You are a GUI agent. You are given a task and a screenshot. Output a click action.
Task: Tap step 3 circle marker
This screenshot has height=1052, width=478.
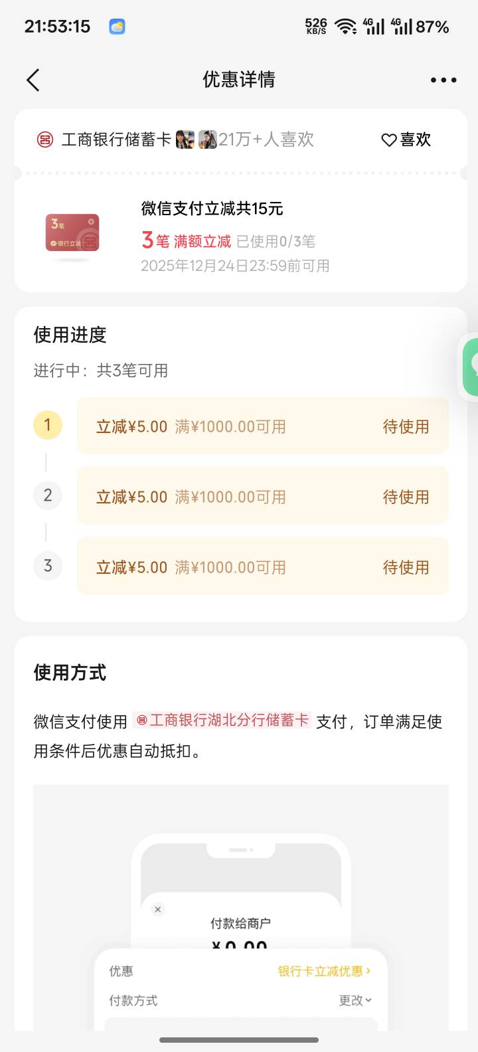48,566
